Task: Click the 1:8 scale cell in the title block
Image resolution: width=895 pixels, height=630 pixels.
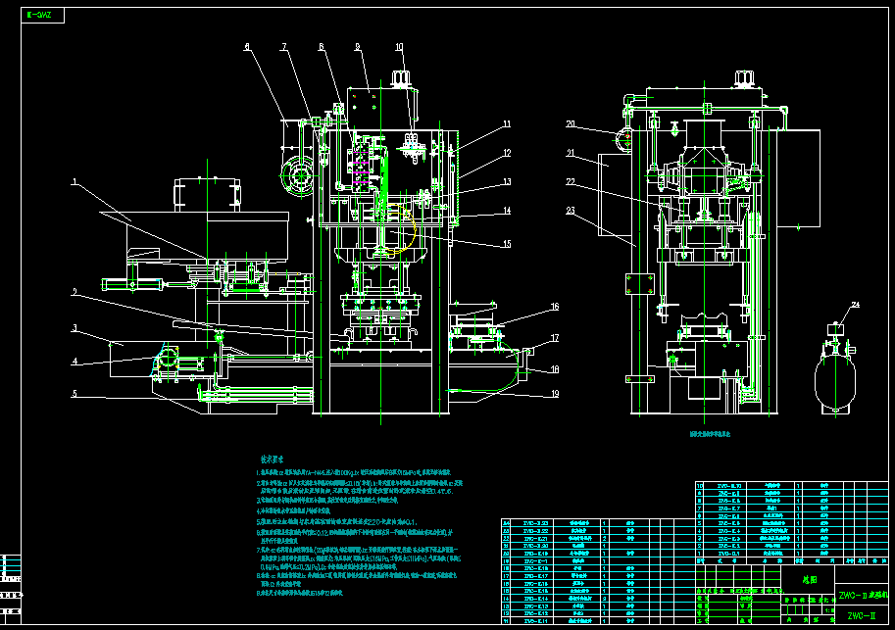Action: coord(829,610)
